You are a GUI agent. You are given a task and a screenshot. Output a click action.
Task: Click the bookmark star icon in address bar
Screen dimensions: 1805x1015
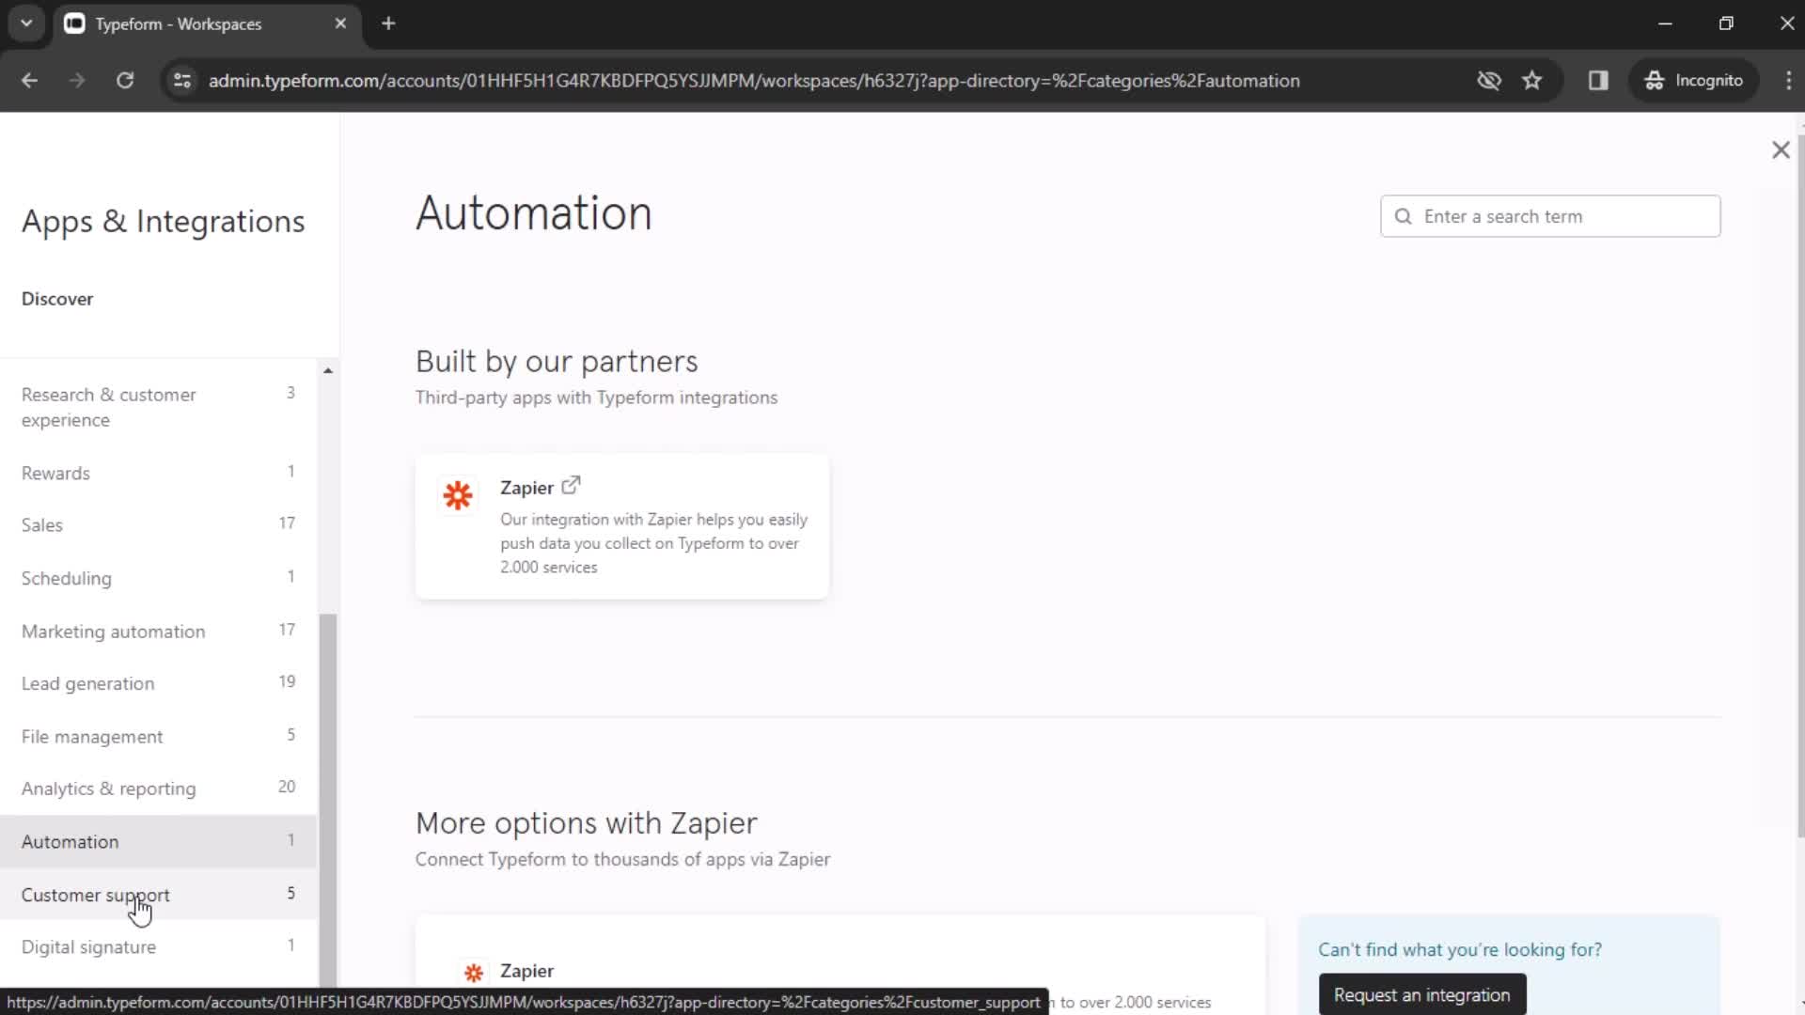click(1533, 81)
